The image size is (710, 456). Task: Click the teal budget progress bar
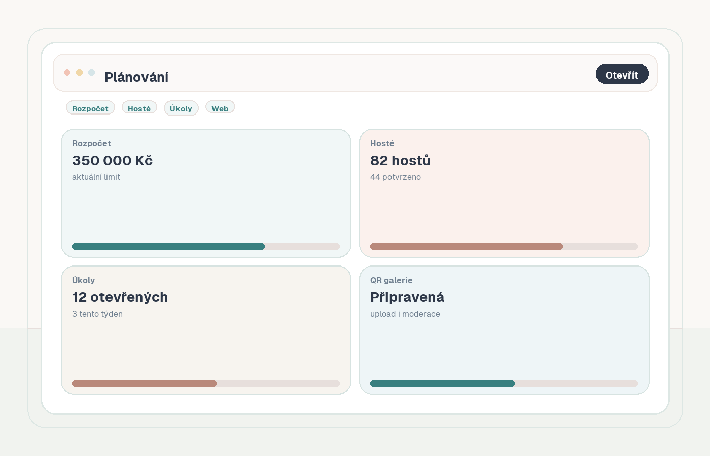206,247
